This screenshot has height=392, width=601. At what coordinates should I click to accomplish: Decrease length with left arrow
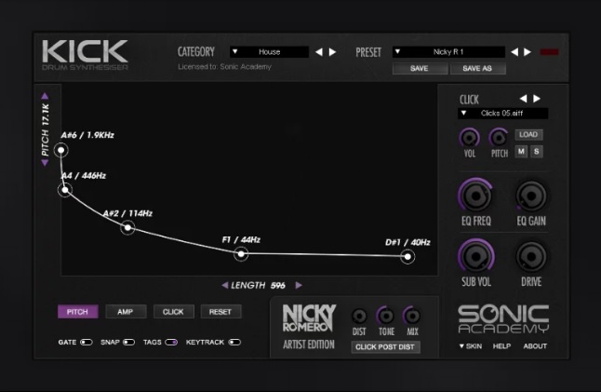tap(225, 285)
